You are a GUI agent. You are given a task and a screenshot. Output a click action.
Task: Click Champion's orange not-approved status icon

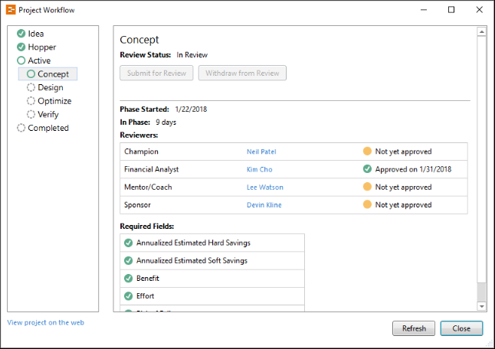[368, 152]
